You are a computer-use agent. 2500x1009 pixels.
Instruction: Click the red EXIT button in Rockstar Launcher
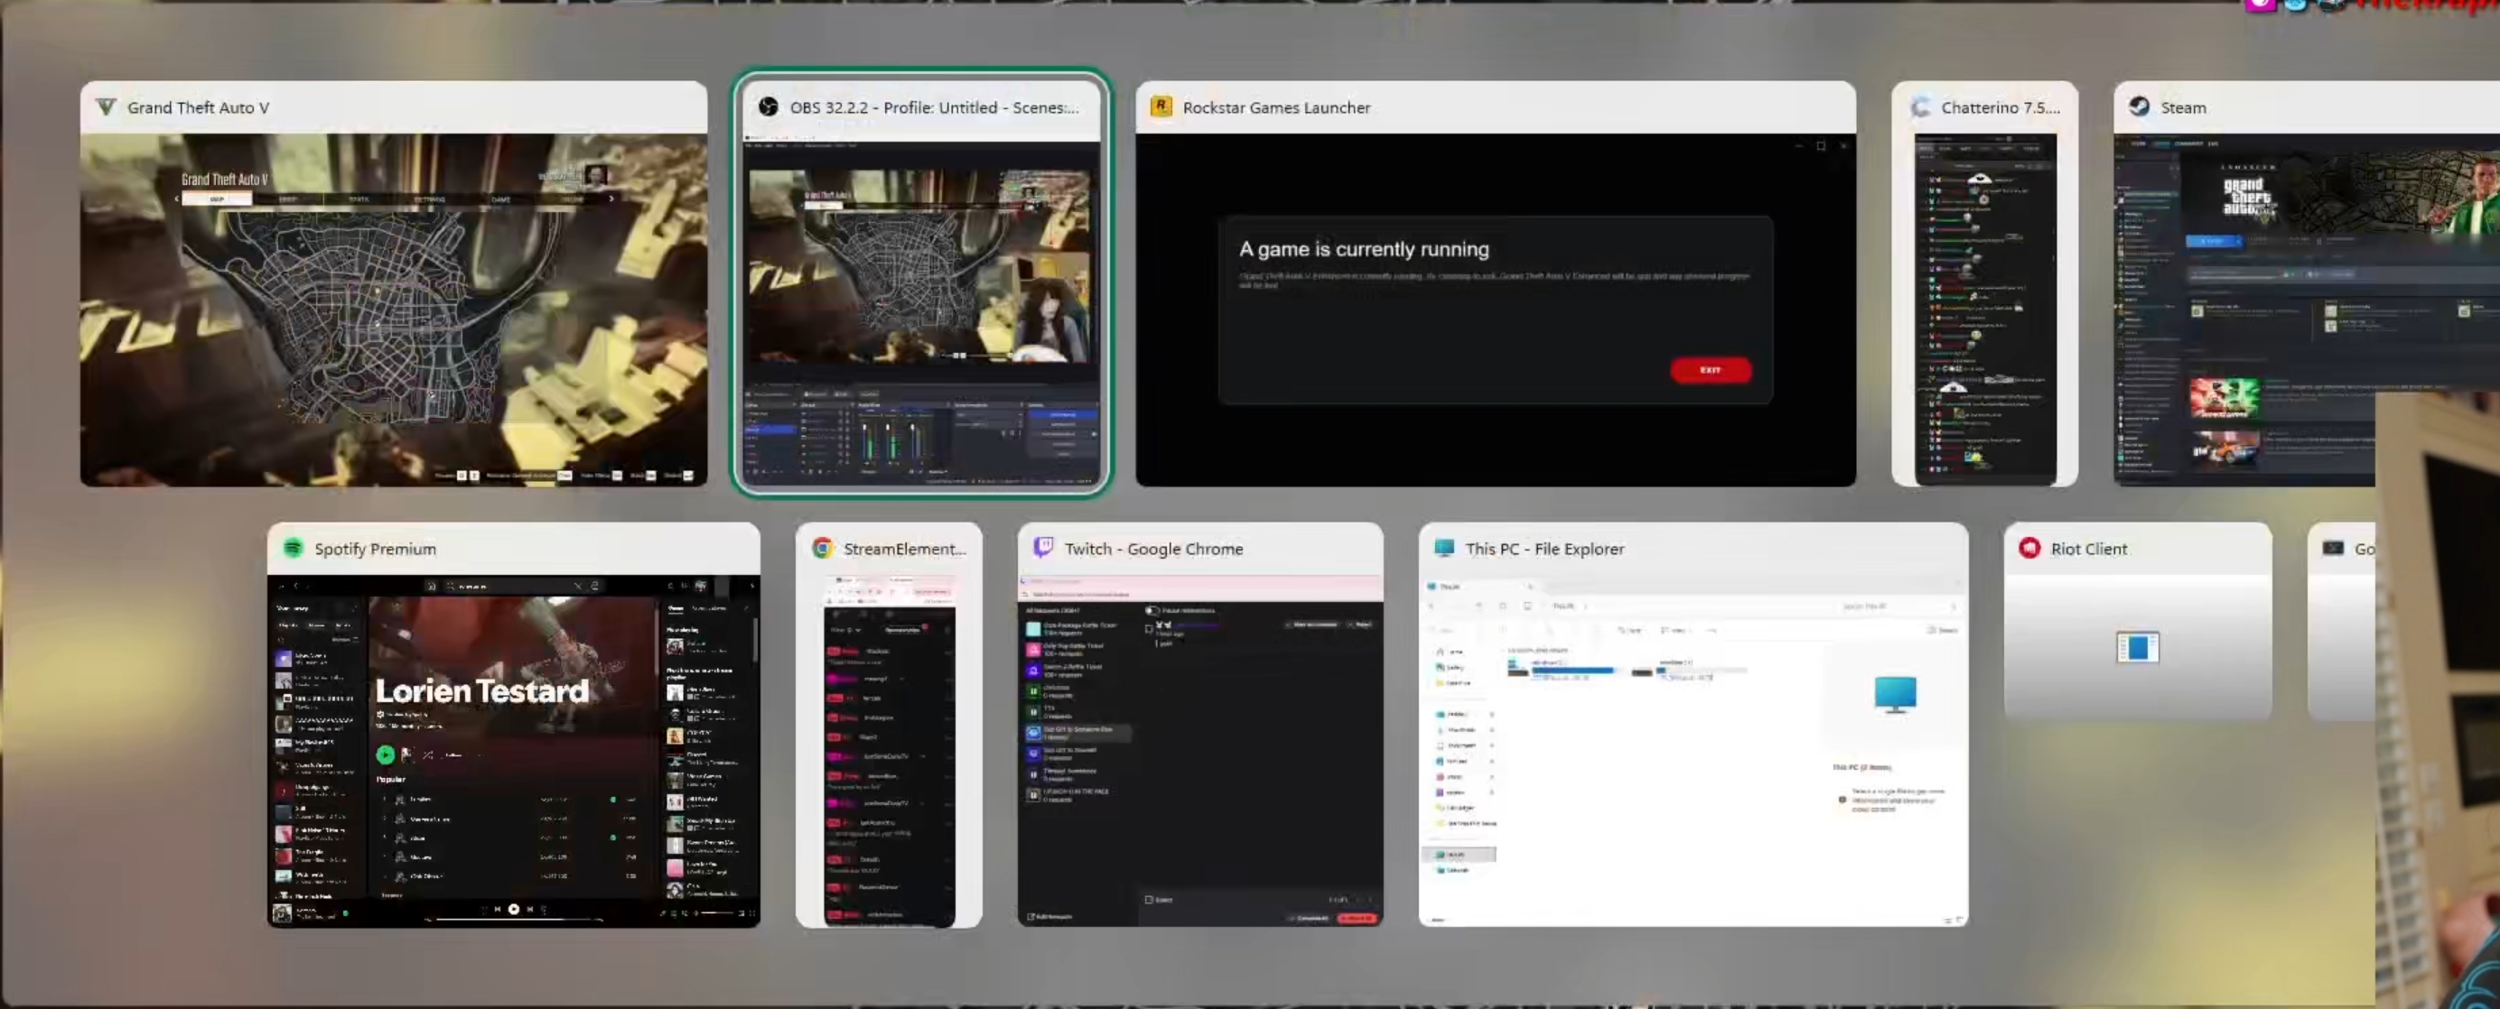[1711, 370]
